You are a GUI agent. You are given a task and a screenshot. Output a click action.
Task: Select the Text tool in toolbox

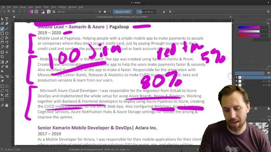pos(7,19)
